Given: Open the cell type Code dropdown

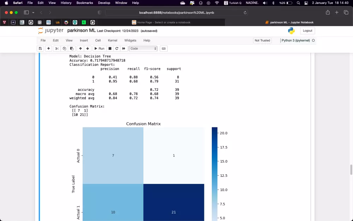Looking at the screenshot, I should tap(143, 48).
